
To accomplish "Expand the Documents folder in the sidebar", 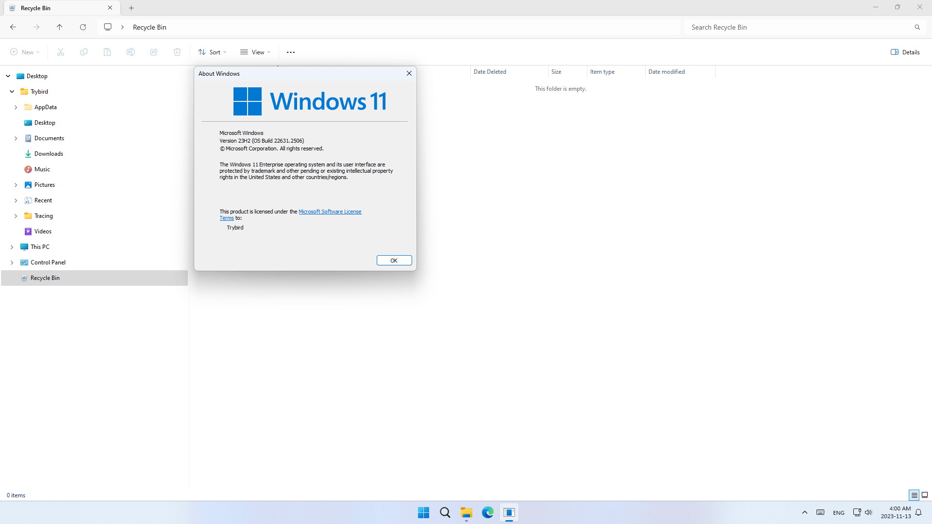I will point(16,138).
